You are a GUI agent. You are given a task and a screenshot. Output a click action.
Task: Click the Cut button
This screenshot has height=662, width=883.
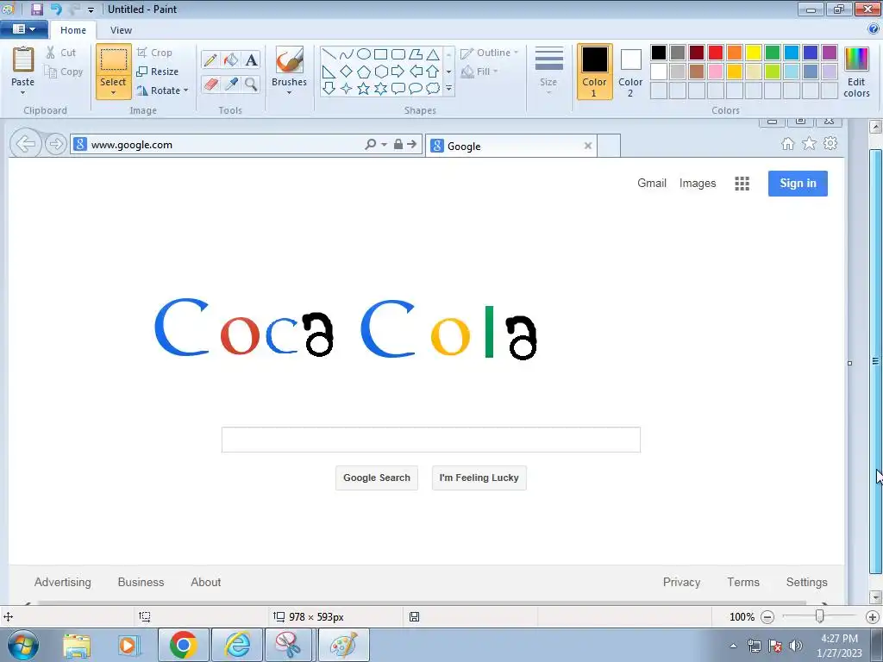[x=61, y=53]
